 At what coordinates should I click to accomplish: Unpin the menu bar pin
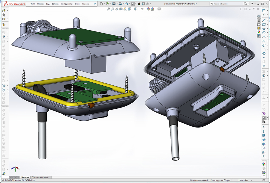click(x=94, y=4)
